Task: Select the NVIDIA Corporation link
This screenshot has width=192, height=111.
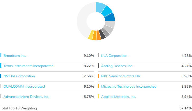Action: pos(19,76)
